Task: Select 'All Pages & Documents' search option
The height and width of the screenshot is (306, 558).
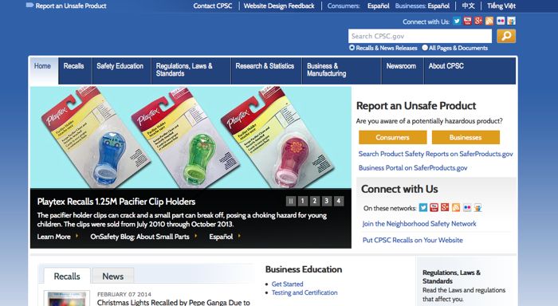Action: coord(425,48)
